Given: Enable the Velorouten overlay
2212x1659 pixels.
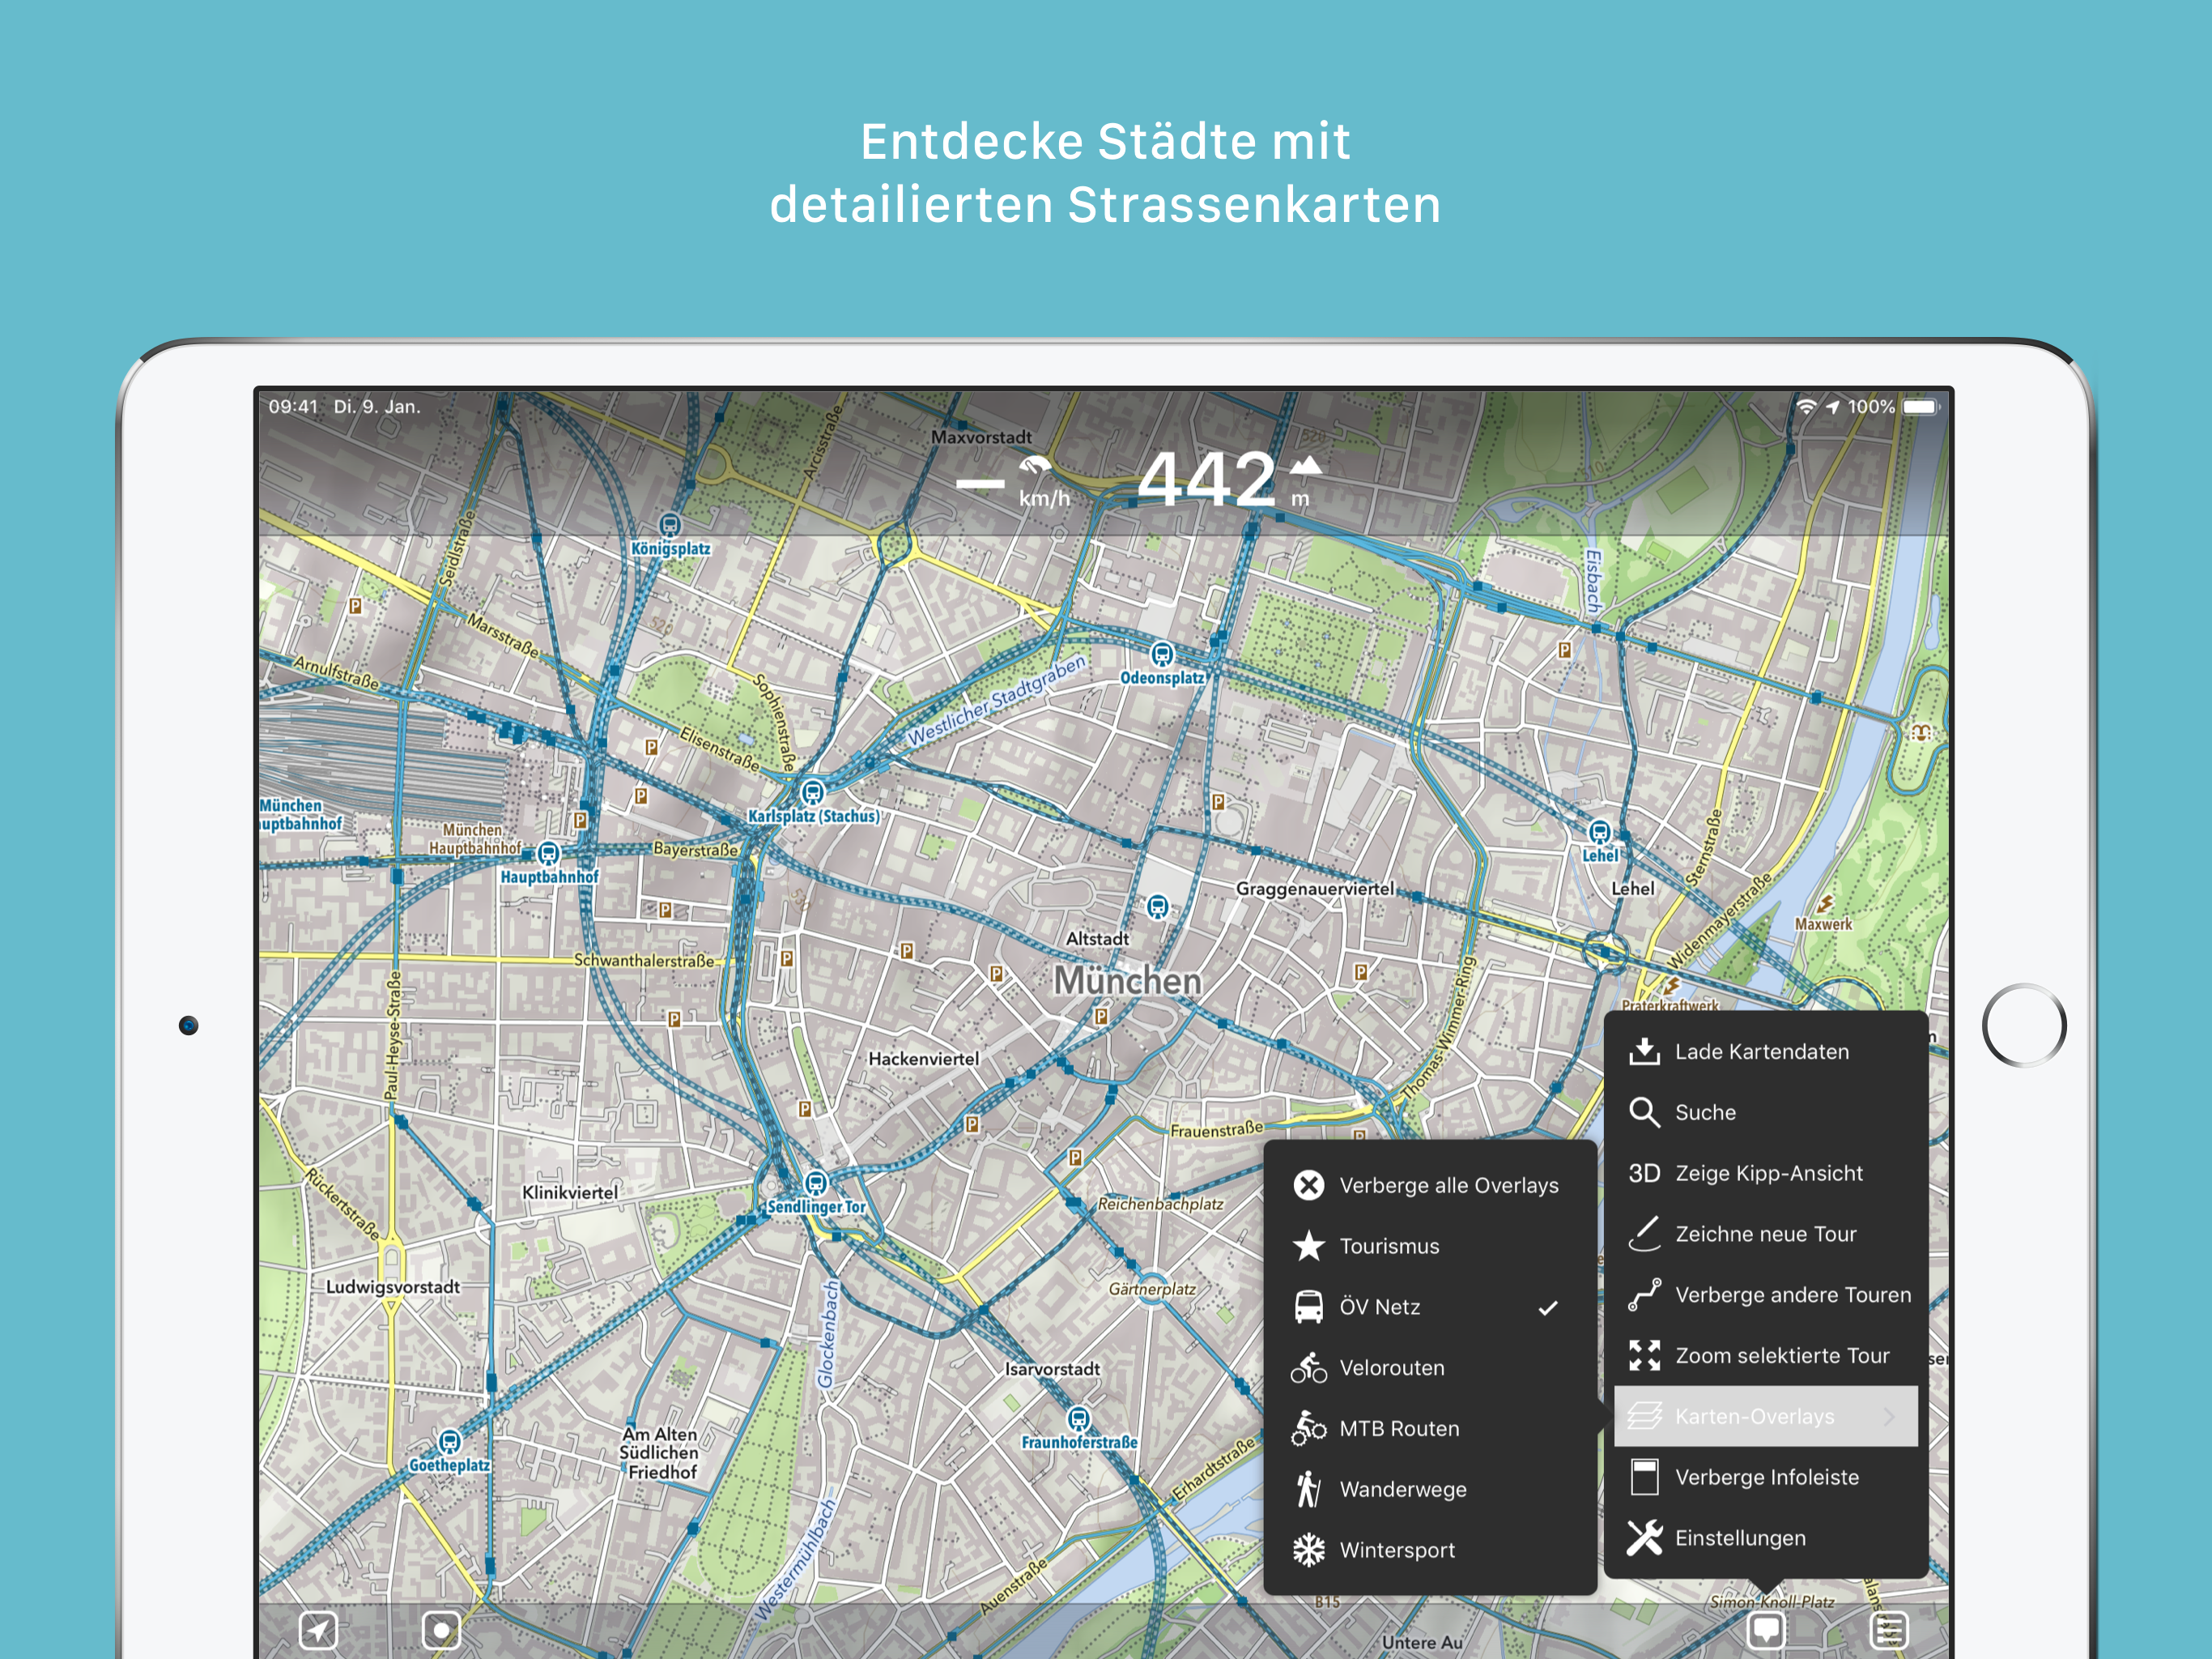Looking at the screenshot, I should pos(1392,1368).
